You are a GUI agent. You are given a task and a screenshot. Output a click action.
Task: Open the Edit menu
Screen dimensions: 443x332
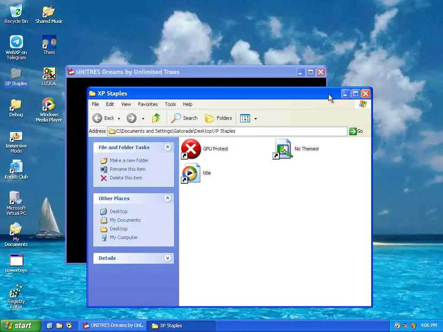(x=110, y=104)
